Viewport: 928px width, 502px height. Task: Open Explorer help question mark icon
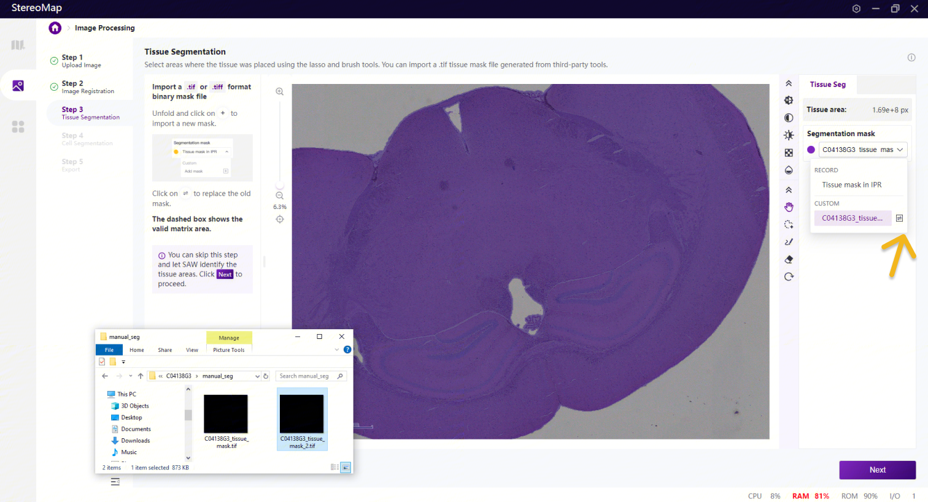click(347, 350)
